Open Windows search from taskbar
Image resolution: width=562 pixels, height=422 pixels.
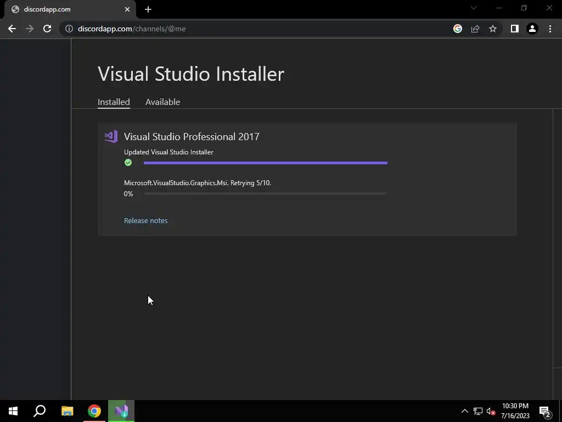tap(40, 411)
